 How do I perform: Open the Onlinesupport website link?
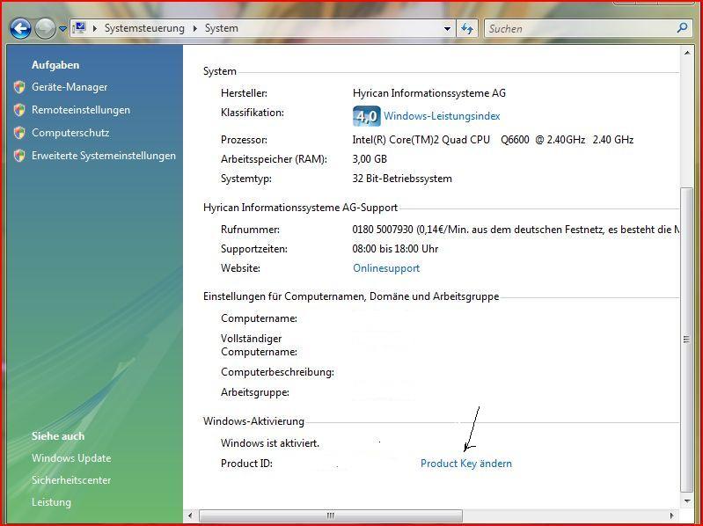point(386,268)
